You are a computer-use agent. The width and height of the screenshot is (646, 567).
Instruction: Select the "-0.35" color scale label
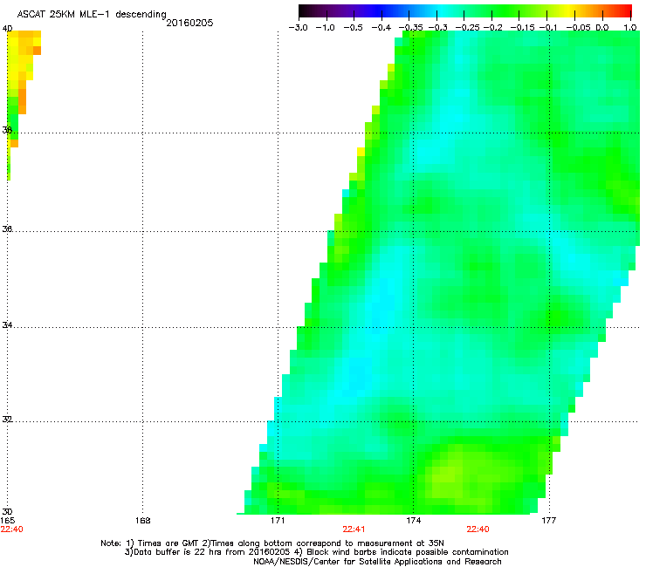[x=411, y=28]
